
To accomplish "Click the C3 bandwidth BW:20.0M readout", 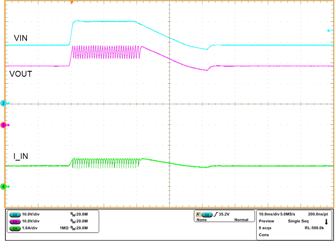I will pos(79,221).
